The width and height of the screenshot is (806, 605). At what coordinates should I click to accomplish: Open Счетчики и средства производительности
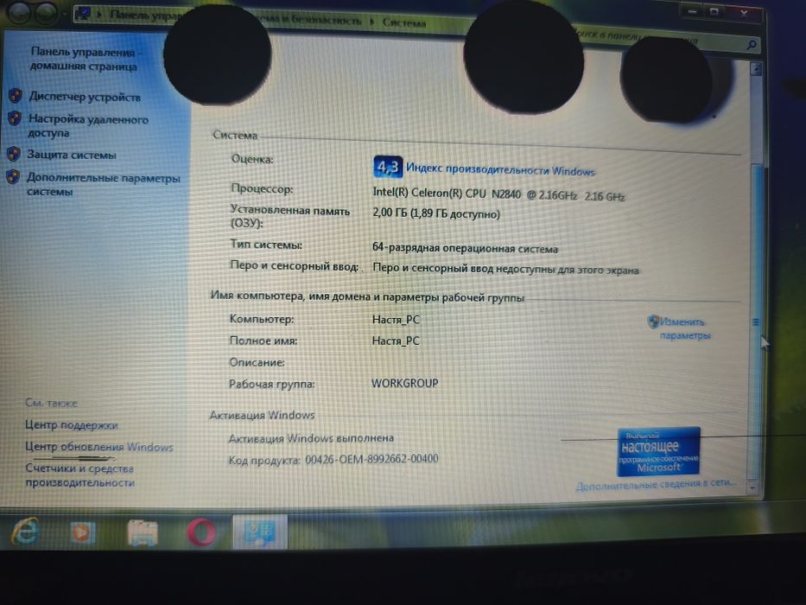79,475
